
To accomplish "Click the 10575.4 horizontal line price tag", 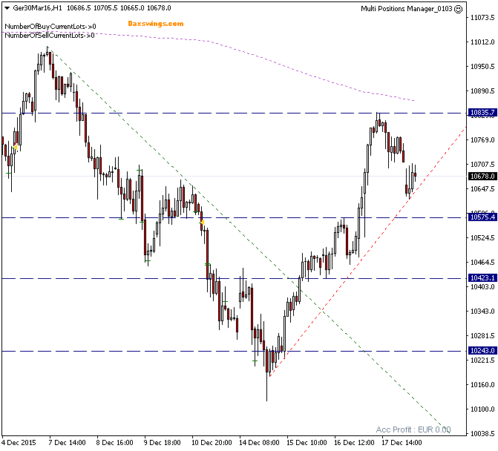I will [482, 217].
